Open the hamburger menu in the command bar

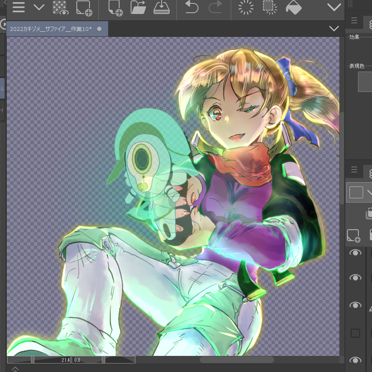click(x=19, y=8)
